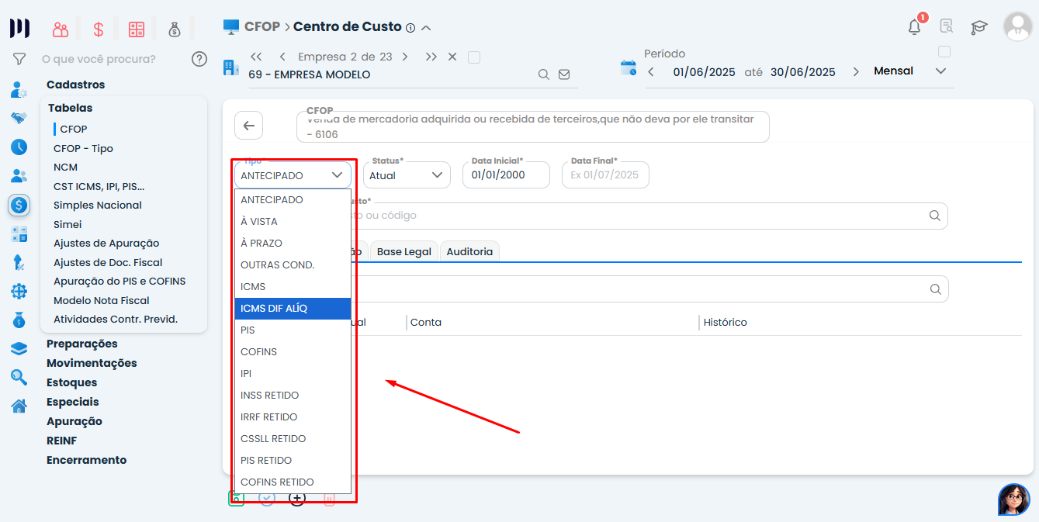
Task: Click the envelope icon beside company name
Action: tap(564, 74)
